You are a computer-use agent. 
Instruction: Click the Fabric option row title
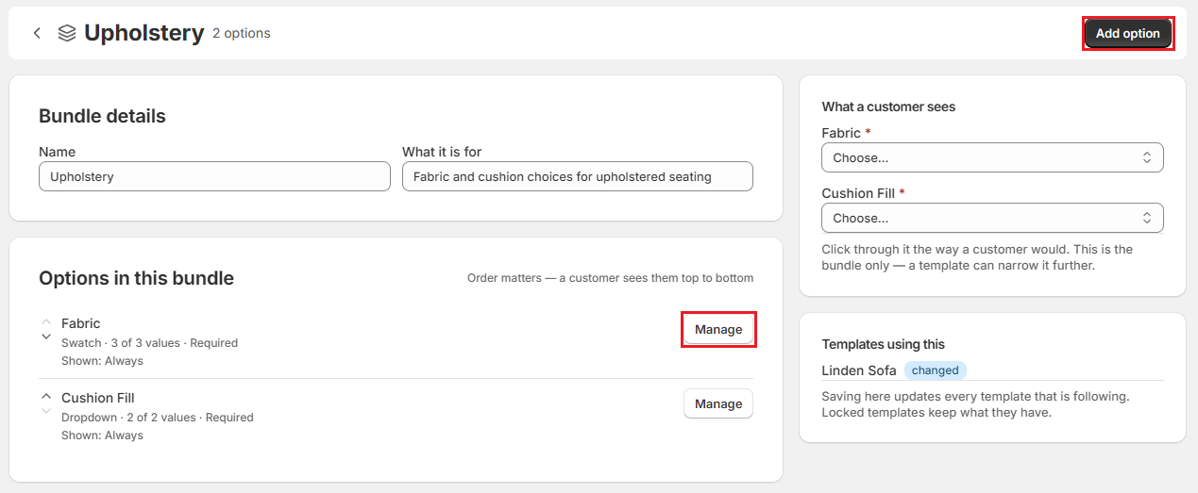[x=80, y=323]
